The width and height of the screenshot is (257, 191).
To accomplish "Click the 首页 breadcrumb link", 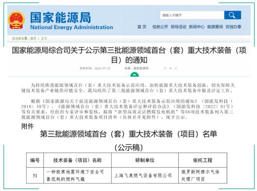I will (x=33, y=38).
